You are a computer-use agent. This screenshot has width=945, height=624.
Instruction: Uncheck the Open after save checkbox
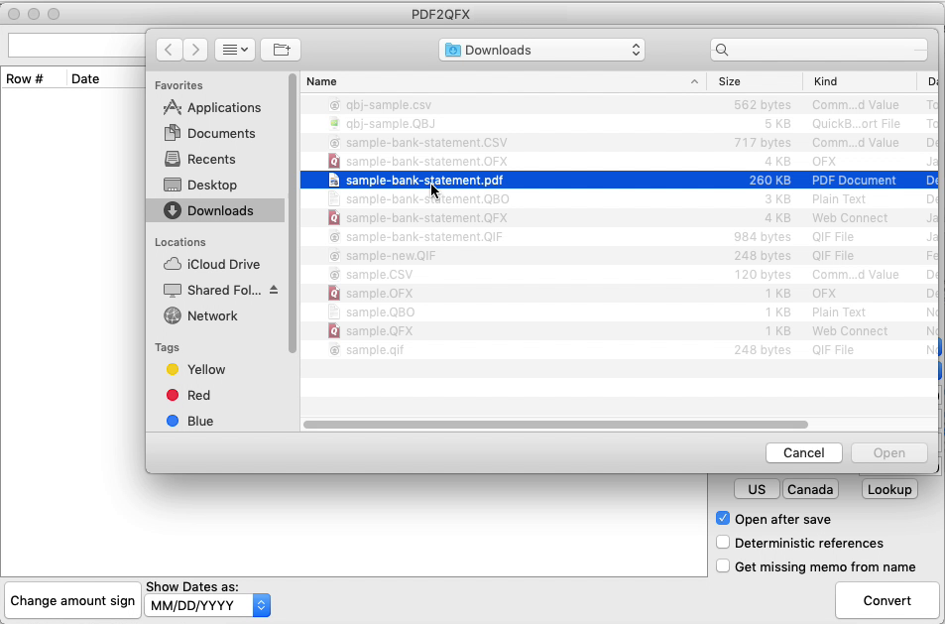click(x=723, y=519)
